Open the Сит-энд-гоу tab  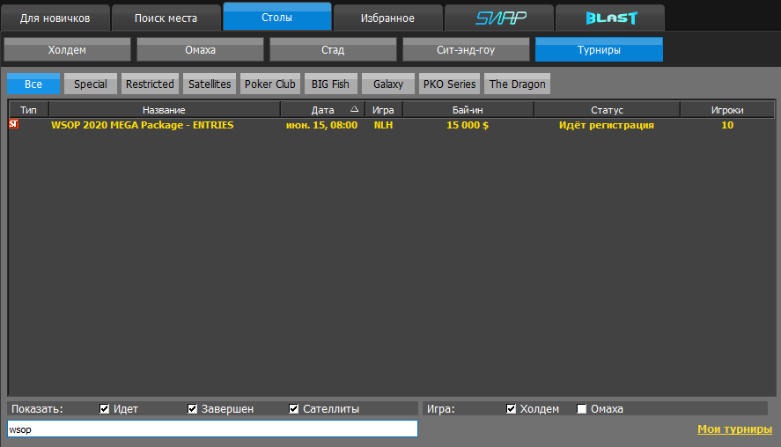point(466,50)
